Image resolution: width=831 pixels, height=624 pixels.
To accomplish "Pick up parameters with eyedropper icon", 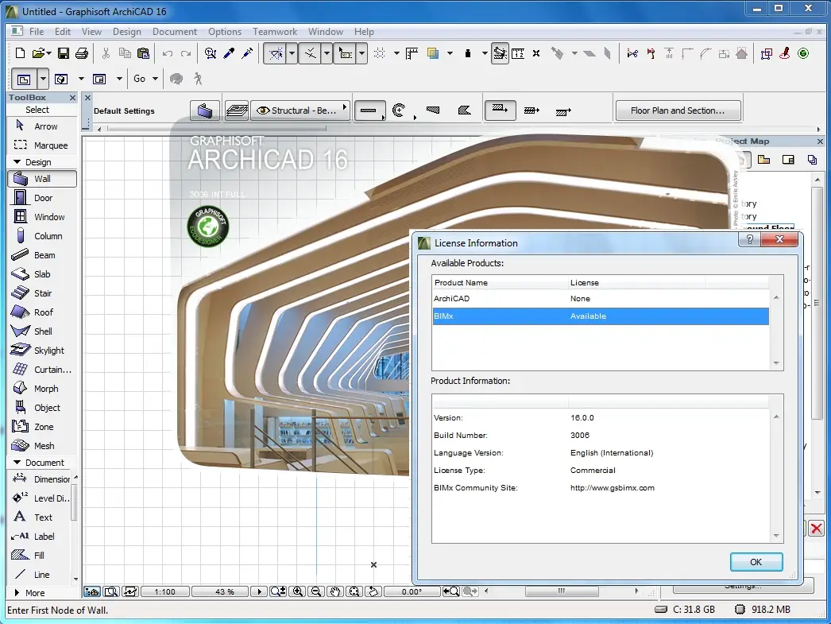I will coord(229,53).
